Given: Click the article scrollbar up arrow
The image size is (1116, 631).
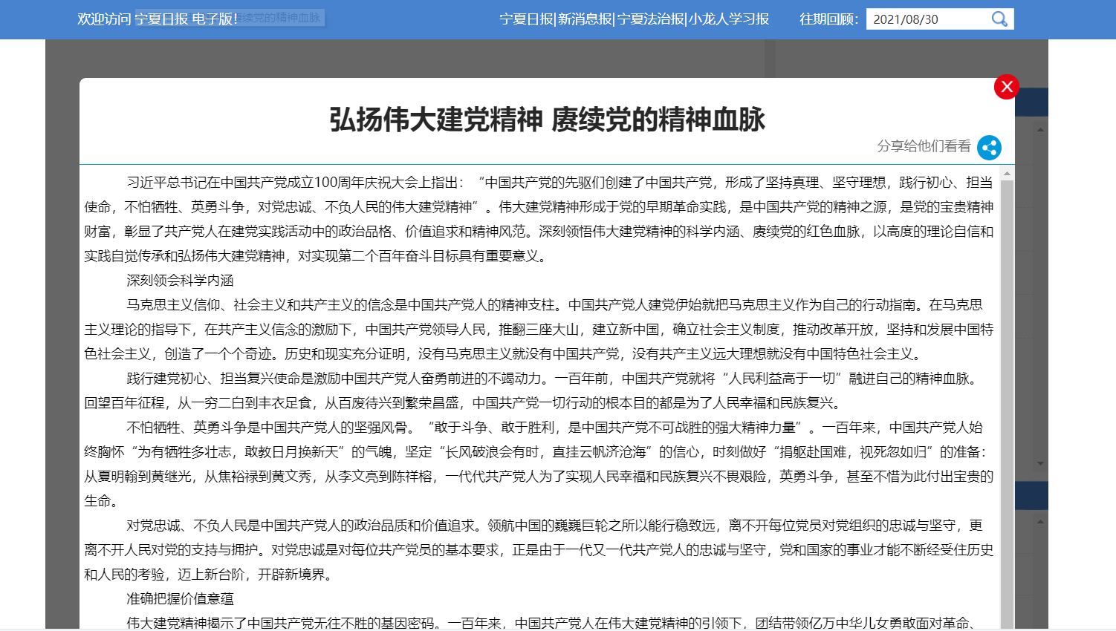Looking at the screenshot, I should tap(1008, 174).
